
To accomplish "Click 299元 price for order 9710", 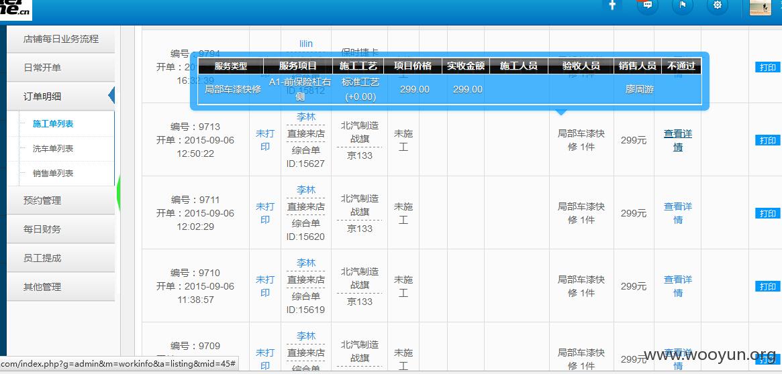I will pyautogui.click(x=634, y=286).
